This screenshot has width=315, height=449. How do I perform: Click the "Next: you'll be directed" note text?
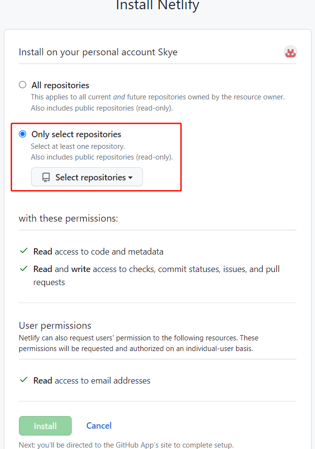[x=126, y=445]
